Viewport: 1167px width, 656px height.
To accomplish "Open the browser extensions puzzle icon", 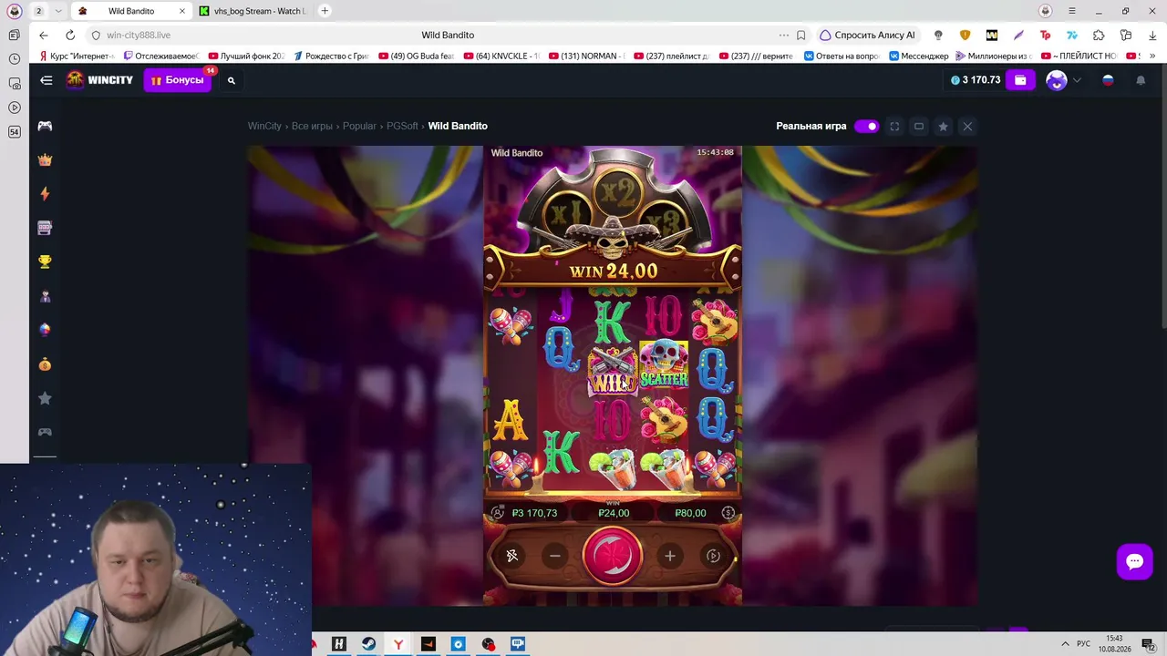I will point(1099,36).
